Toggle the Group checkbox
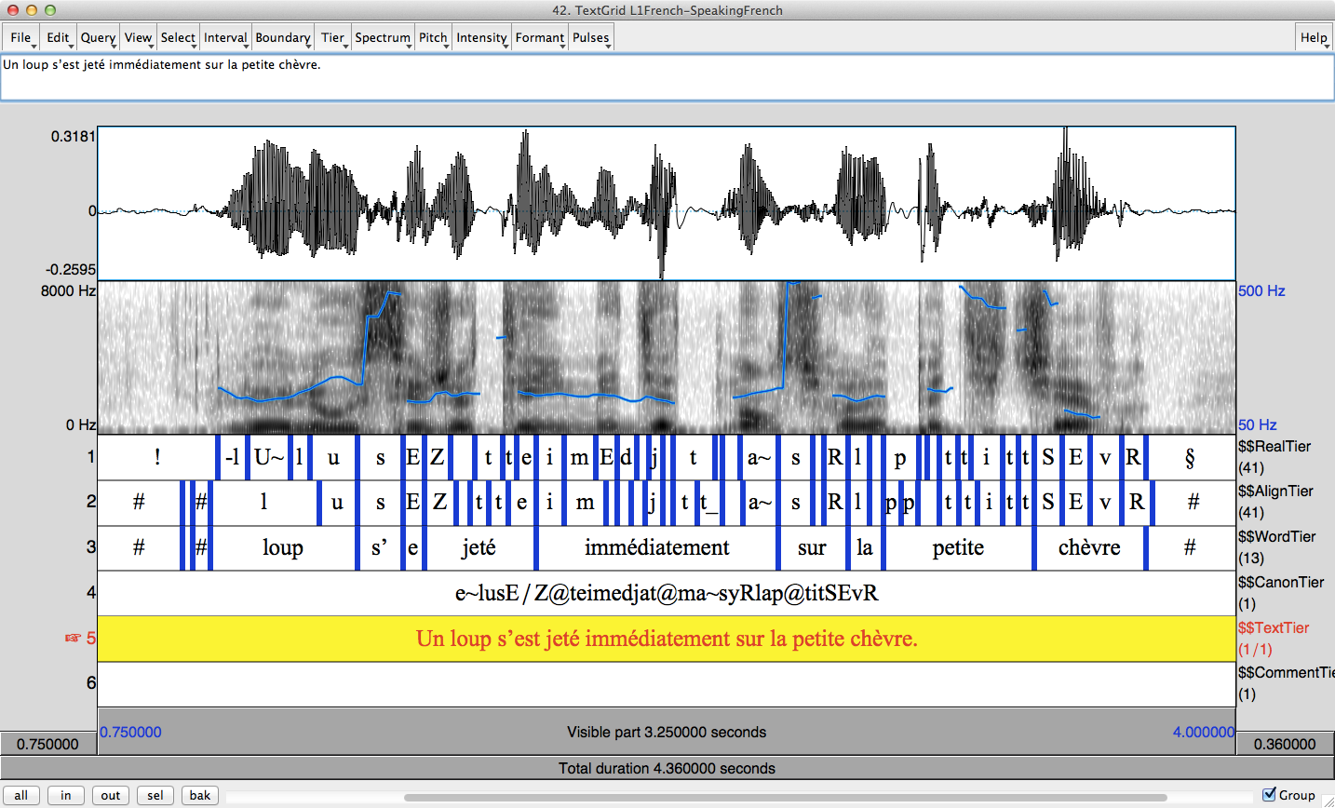1335x808 pixels. [1269, 795]
